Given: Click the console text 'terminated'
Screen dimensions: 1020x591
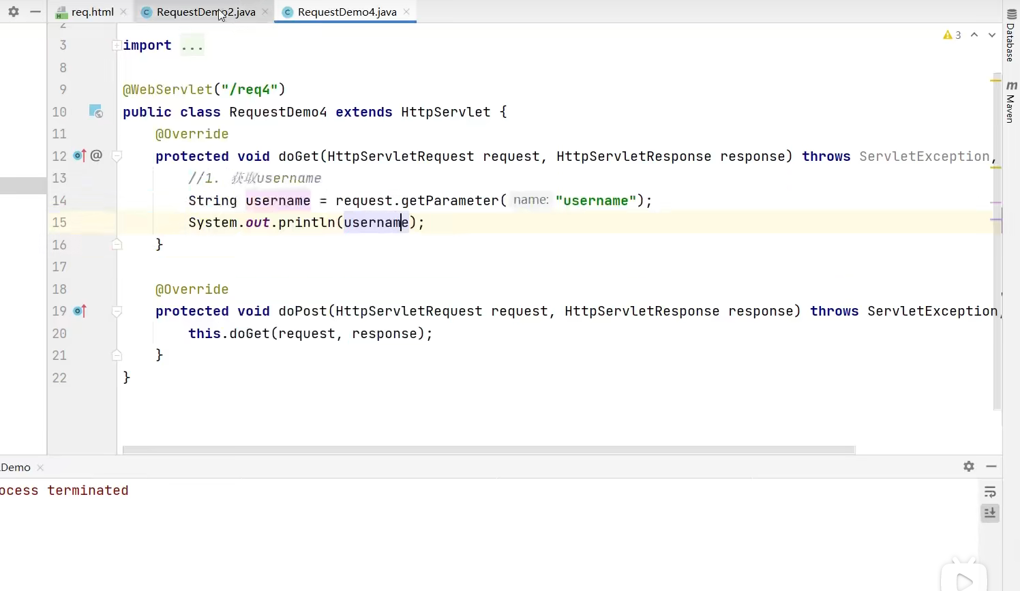Looking at the screenshot, I should [x=88, y=490].
